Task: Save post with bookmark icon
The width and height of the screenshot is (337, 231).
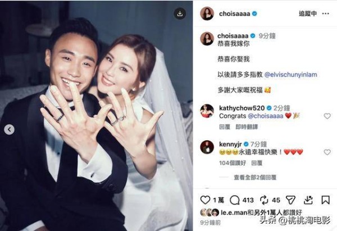Action: click(325, 200)
